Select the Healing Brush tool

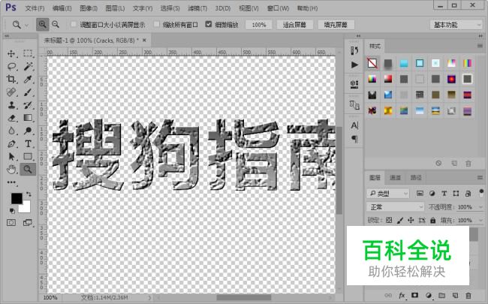click(x=11, y=92)
